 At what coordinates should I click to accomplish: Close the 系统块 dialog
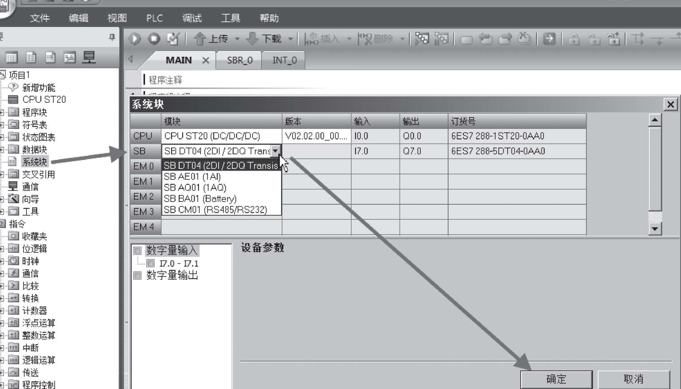coord(670,105)
